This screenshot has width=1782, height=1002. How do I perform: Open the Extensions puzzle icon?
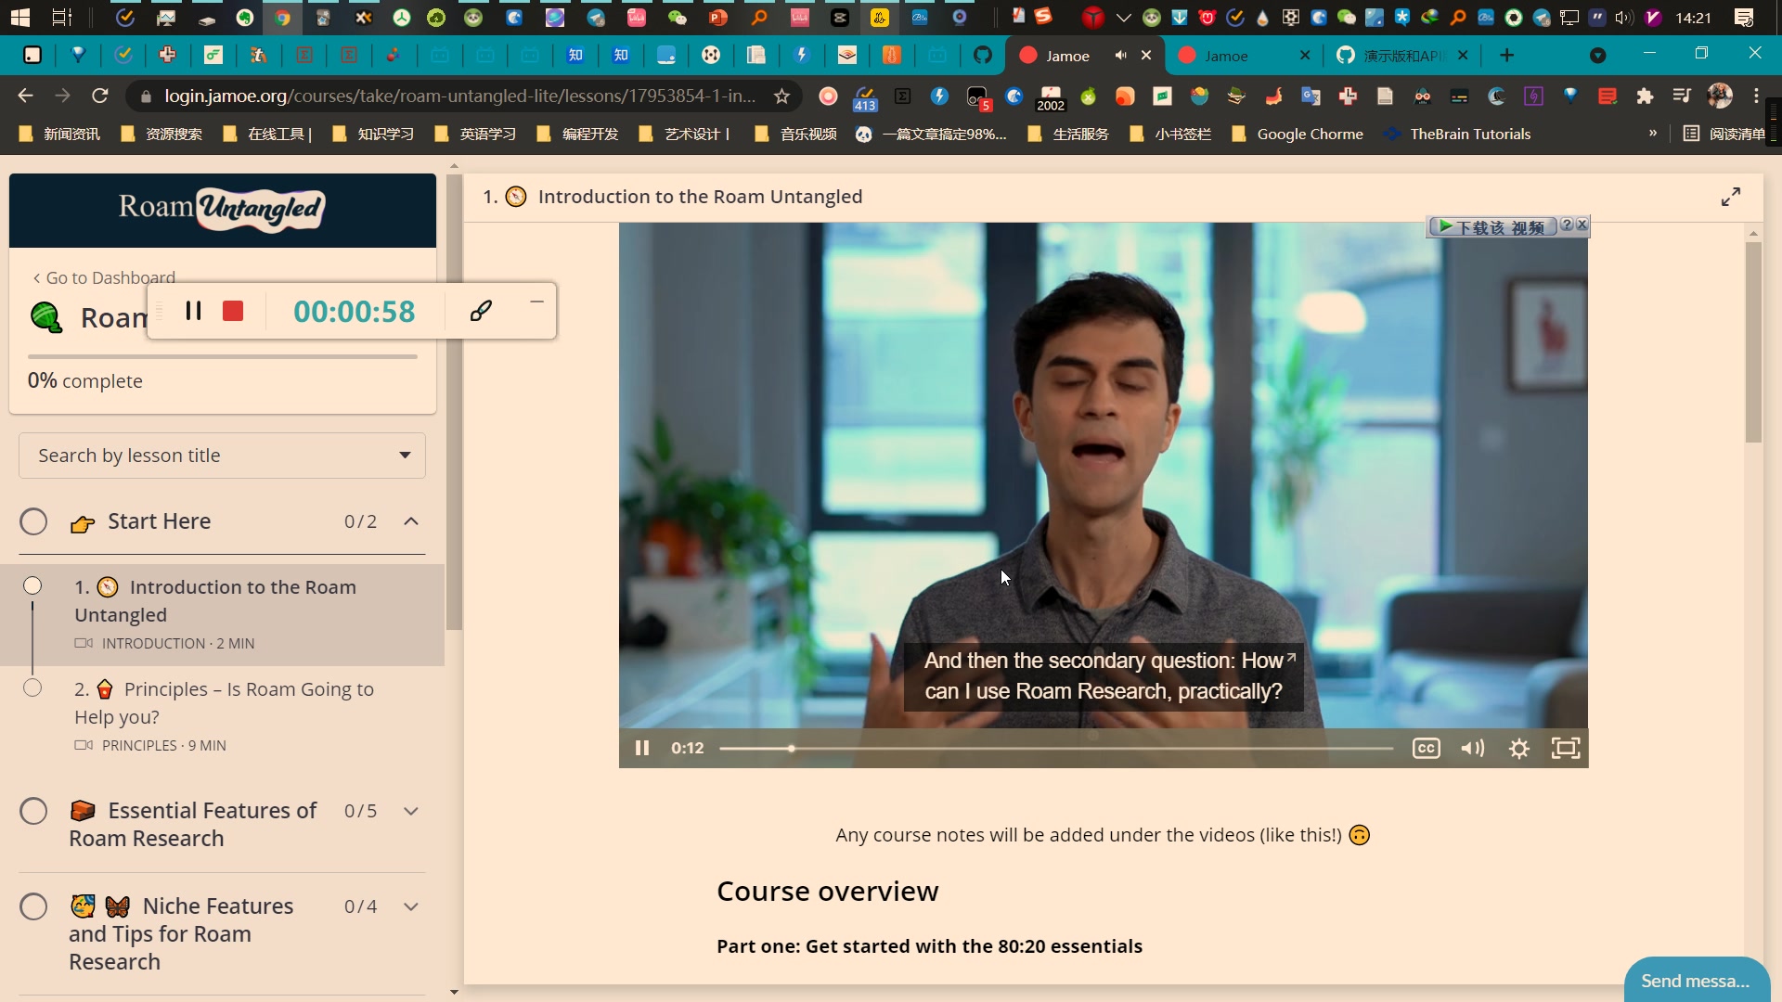pos(1645,96)
